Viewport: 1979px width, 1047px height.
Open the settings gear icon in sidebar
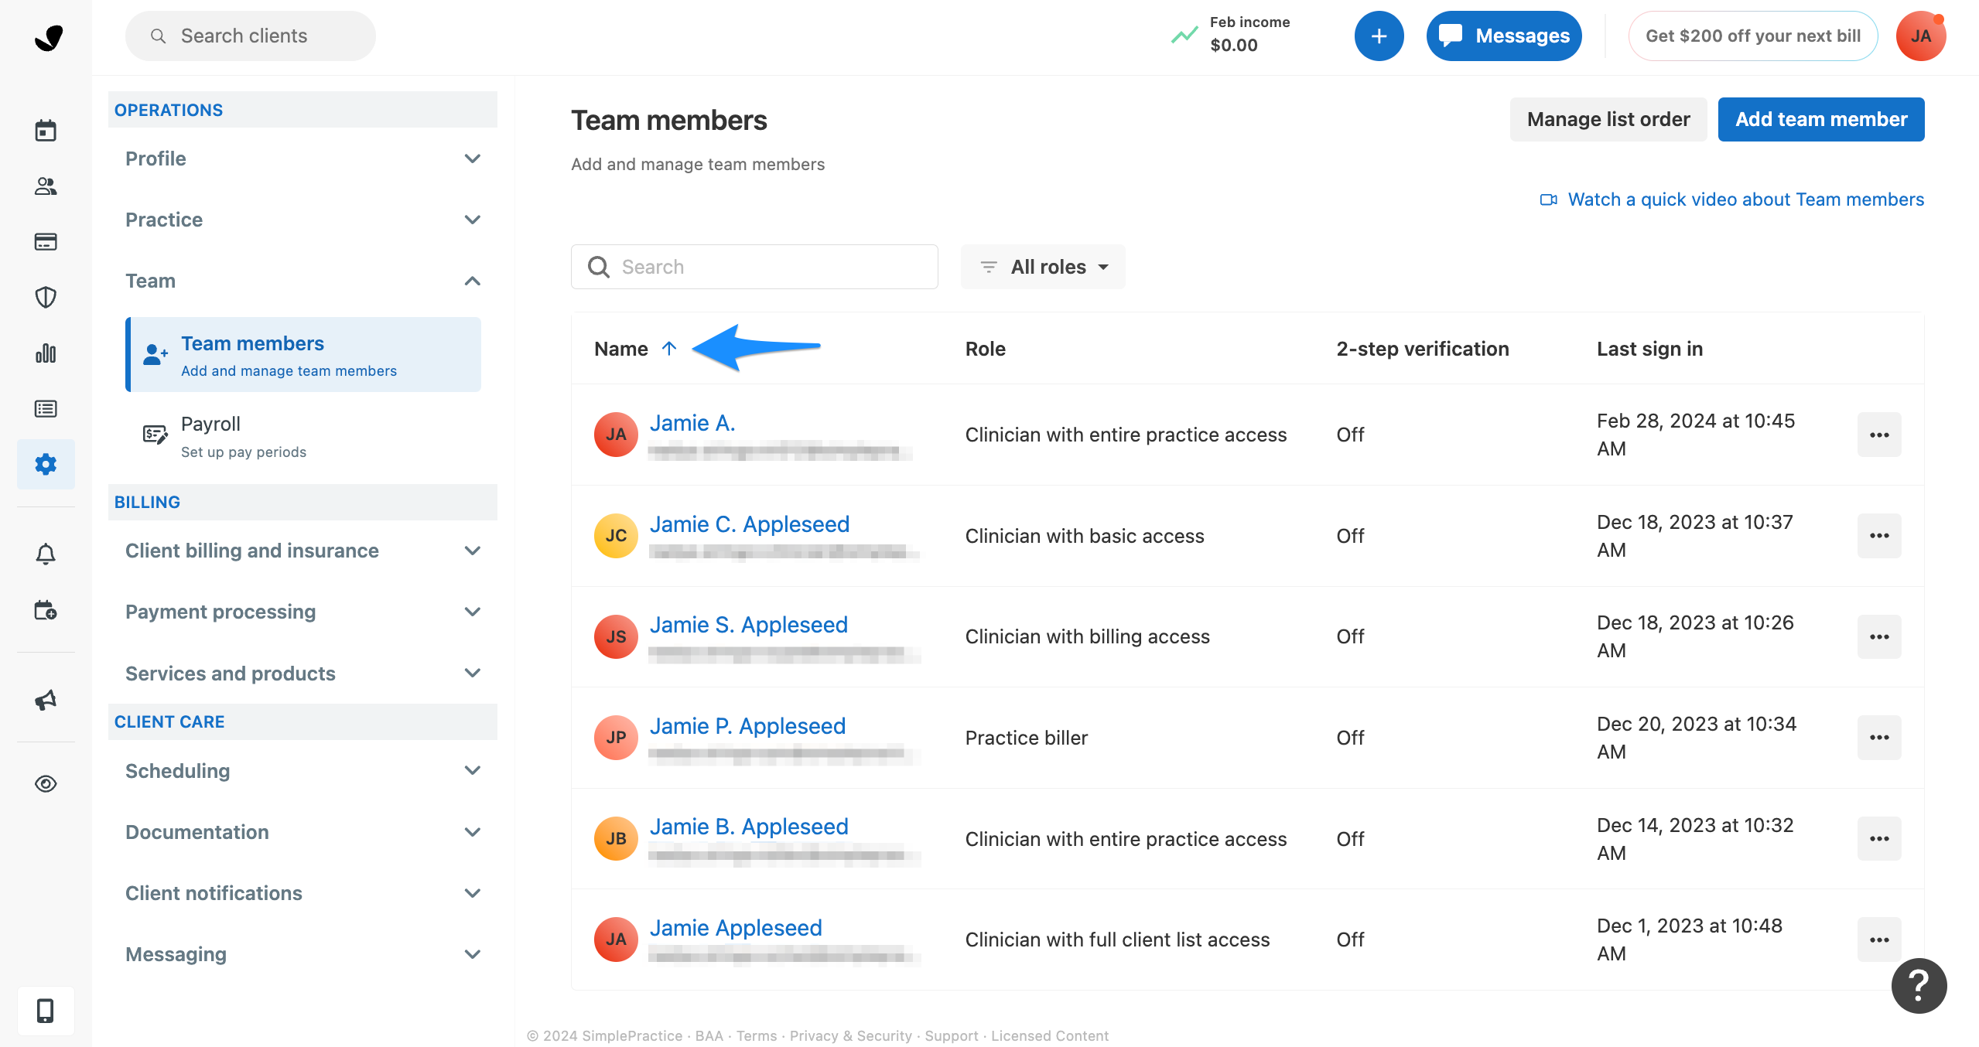click(46, 464)
